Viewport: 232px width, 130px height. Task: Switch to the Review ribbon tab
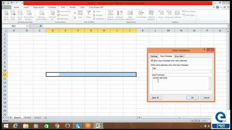point(72,7)
